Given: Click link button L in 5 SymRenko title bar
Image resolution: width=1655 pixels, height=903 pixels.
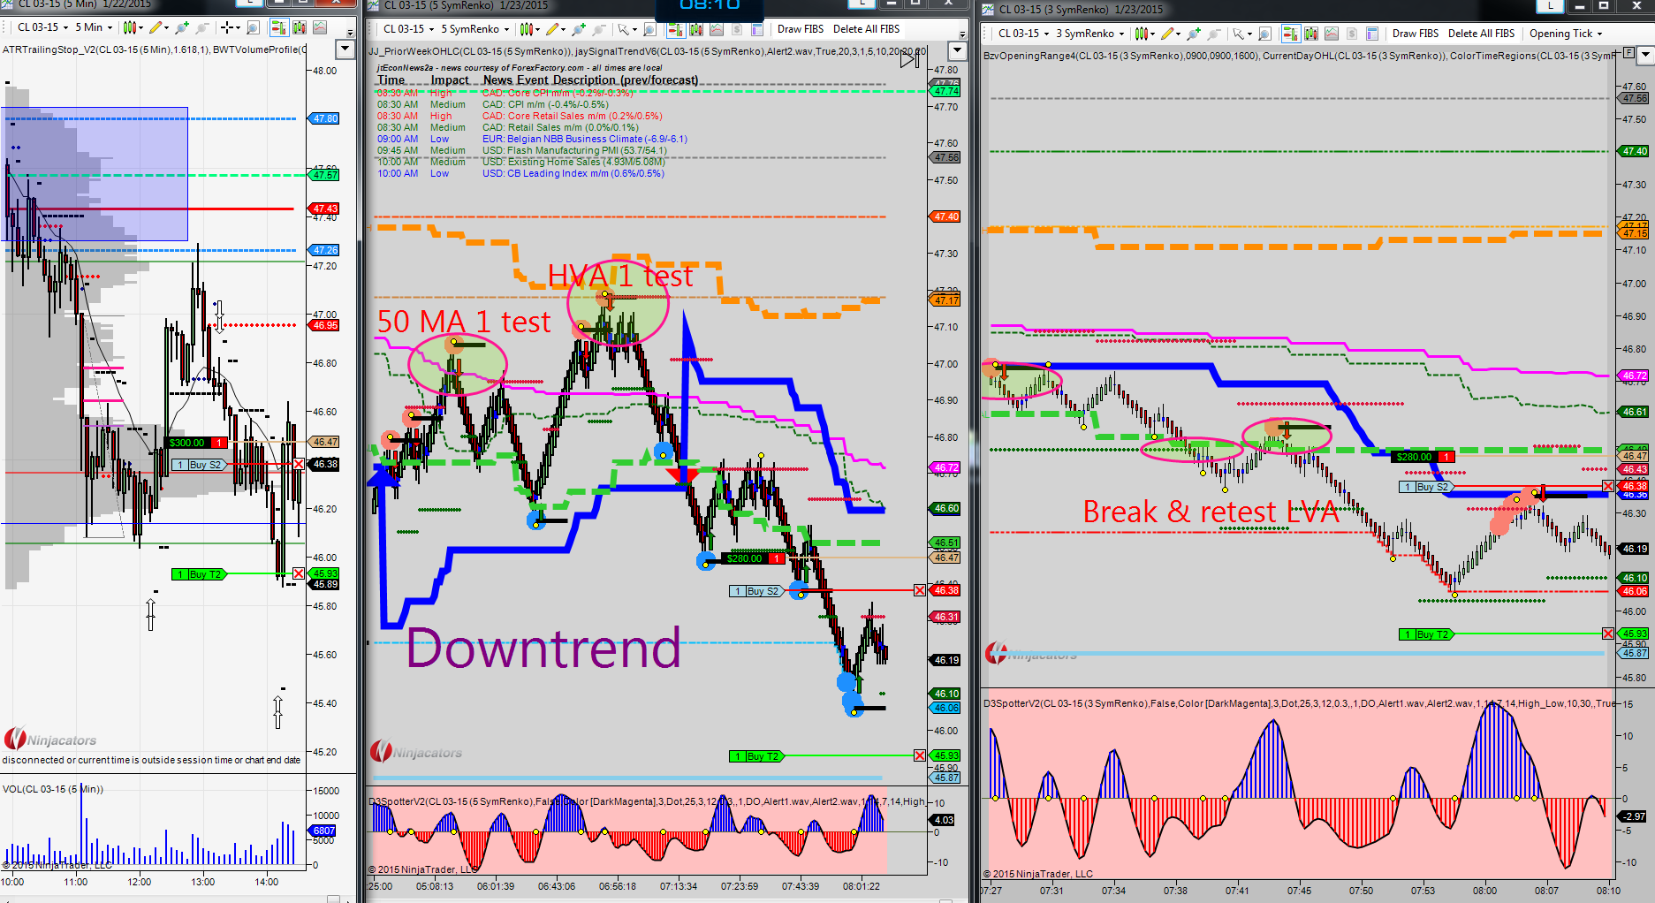Looking at the screenshot, I should click(x=862, y=4).
